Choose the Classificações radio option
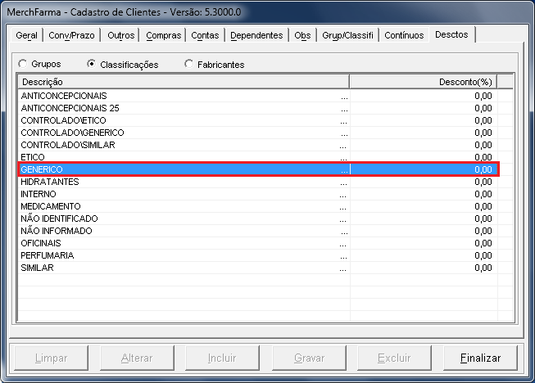The height and width of the screenshot is (383, 535). tap(92, 64)
